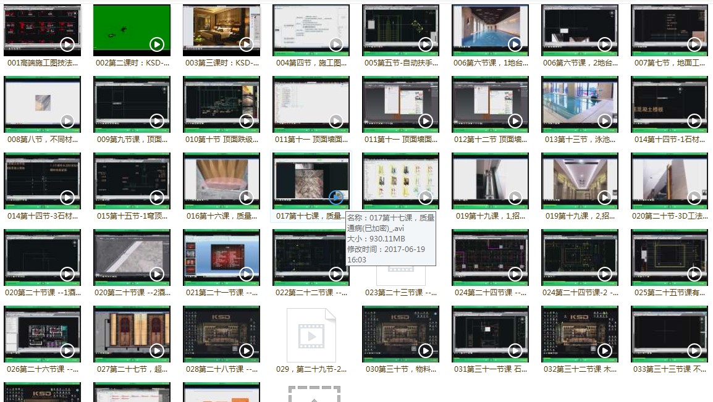This screenshot has width=713, height=402.
Task: Play 006第六节课，1地台 using its play icon
Action: coord(515,44)
